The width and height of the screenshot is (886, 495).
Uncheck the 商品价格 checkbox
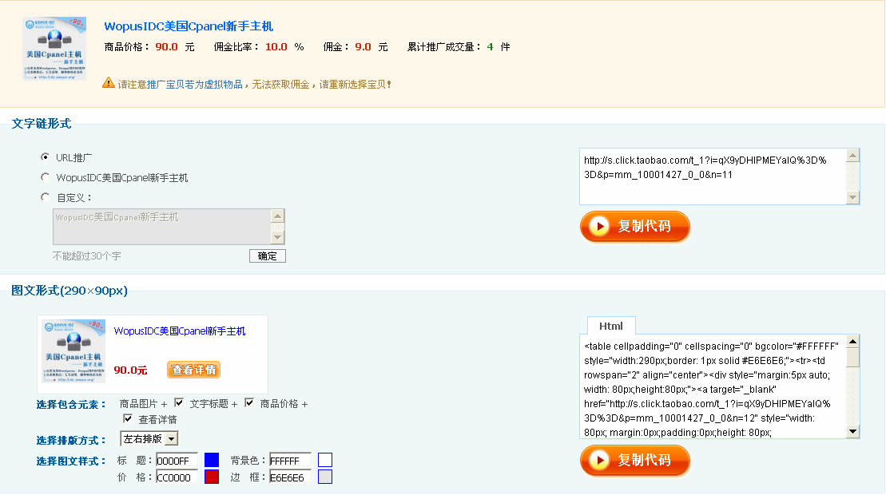tap(249, 403)
